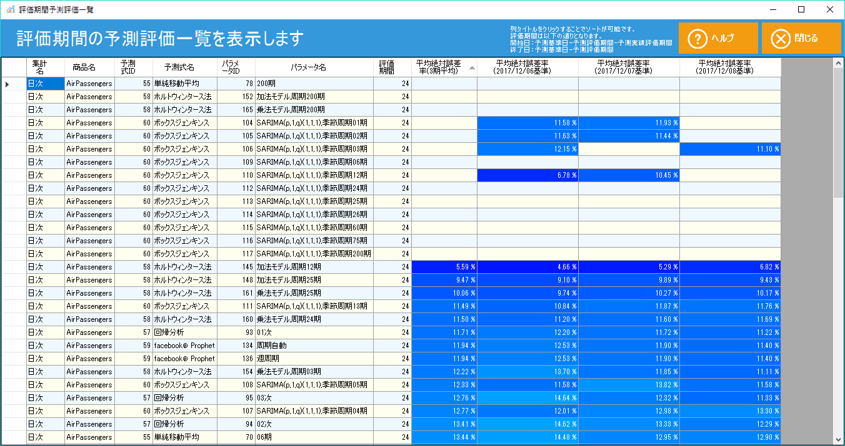Select the 02次 regression parameter cell
This screenshot has width=845, height=446.
click(314, 424)
